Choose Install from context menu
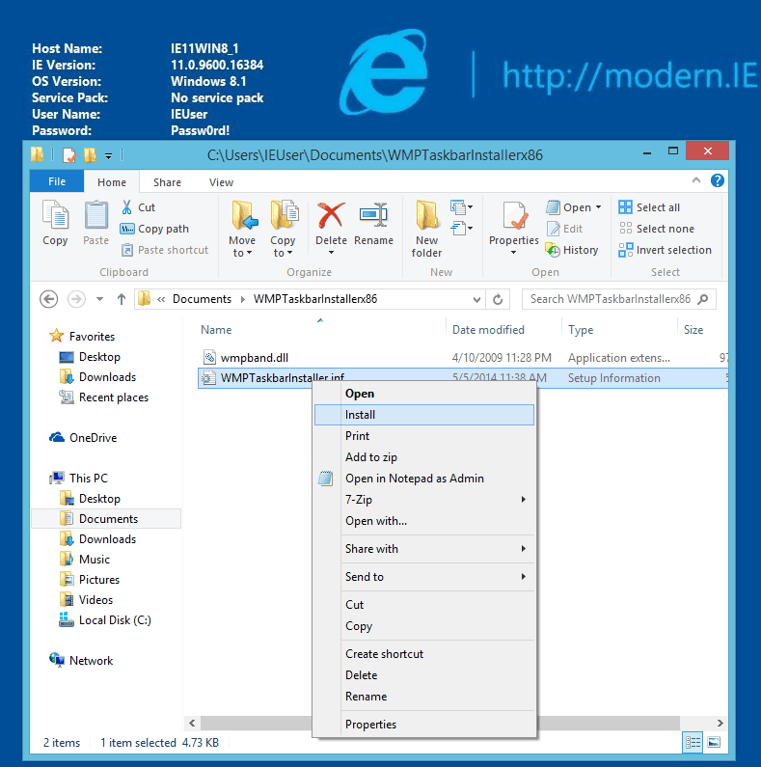 424,415
